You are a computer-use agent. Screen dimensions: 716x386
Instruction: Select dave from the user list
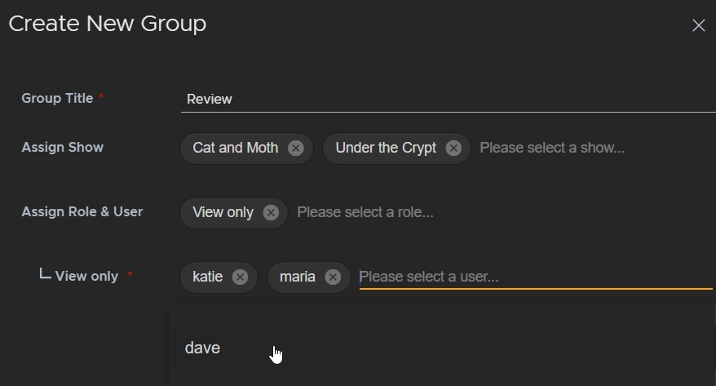203,348
